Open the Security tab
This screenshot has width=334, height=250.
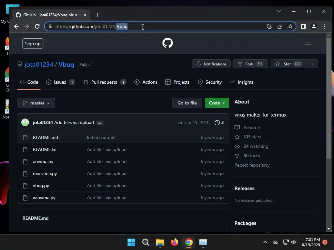point(210,82)
